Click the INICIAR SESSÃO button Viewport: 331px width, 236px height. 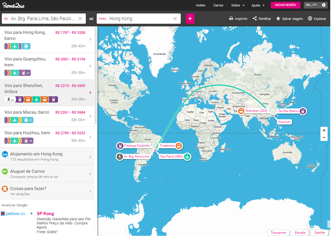click(x=285, y=5)
